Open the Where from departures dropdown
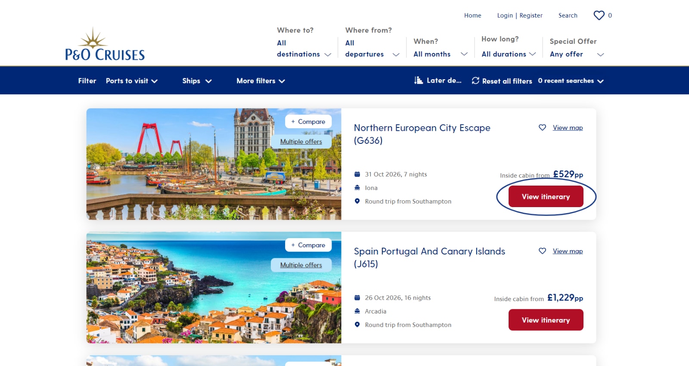The height and width of the screenshot is (366, 689). pyautogui.click(x=372, y=49)
